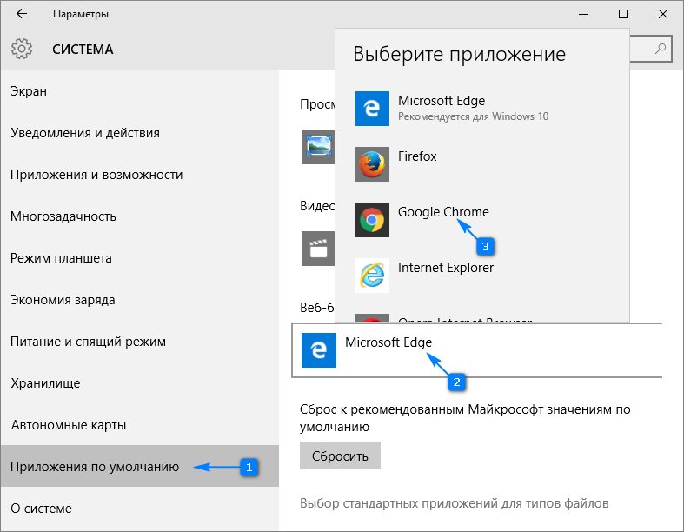Open the Экран settings section

pyautogui.click(x=29, y=91)
